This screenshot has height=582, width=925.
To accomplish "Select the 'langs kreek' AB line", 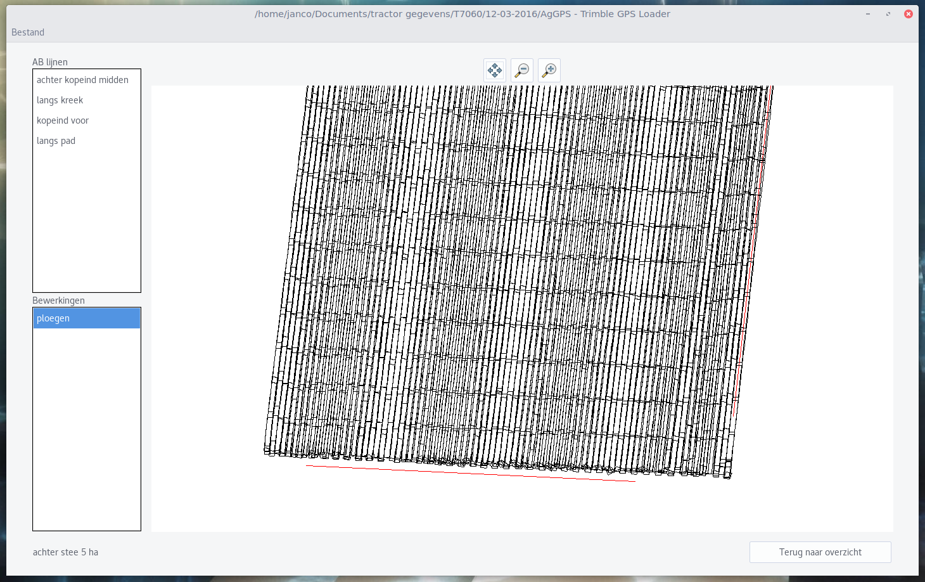I will [x=60, y=100].
